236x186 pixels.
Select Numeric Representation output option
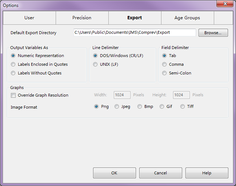[x=13, y=56]
